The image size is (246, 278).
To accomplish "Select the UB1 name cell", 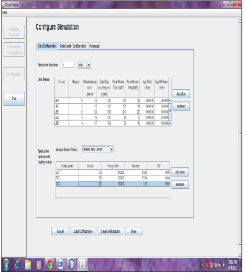I will click(62, 101).
